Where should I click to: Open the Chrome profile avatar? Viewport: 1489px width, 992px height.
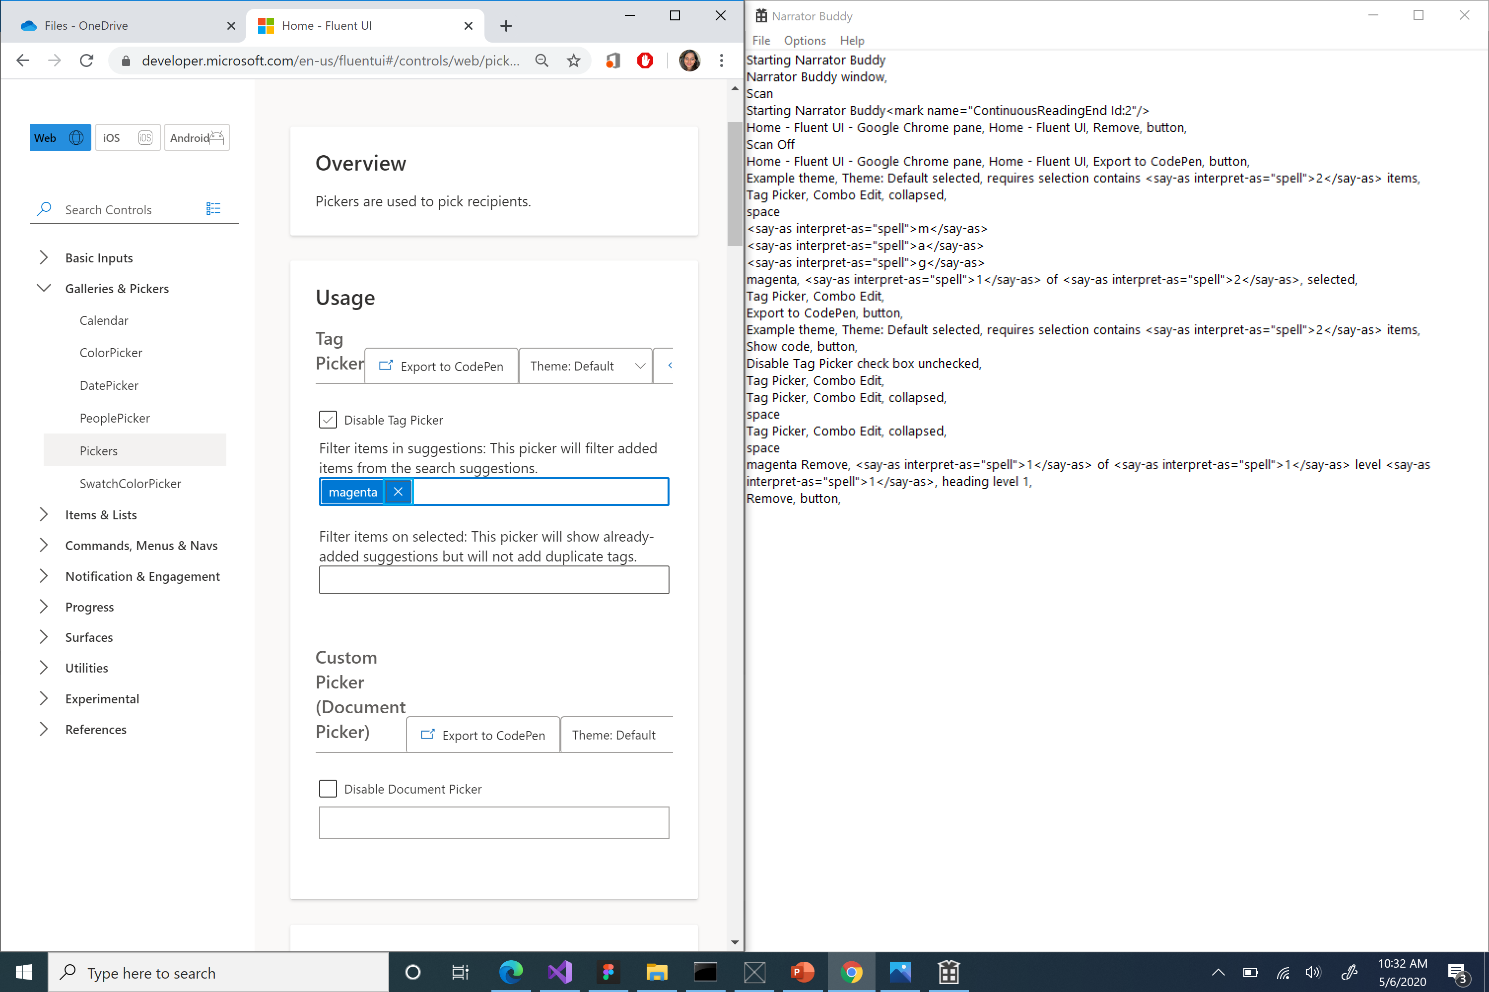tap(689, 61)
